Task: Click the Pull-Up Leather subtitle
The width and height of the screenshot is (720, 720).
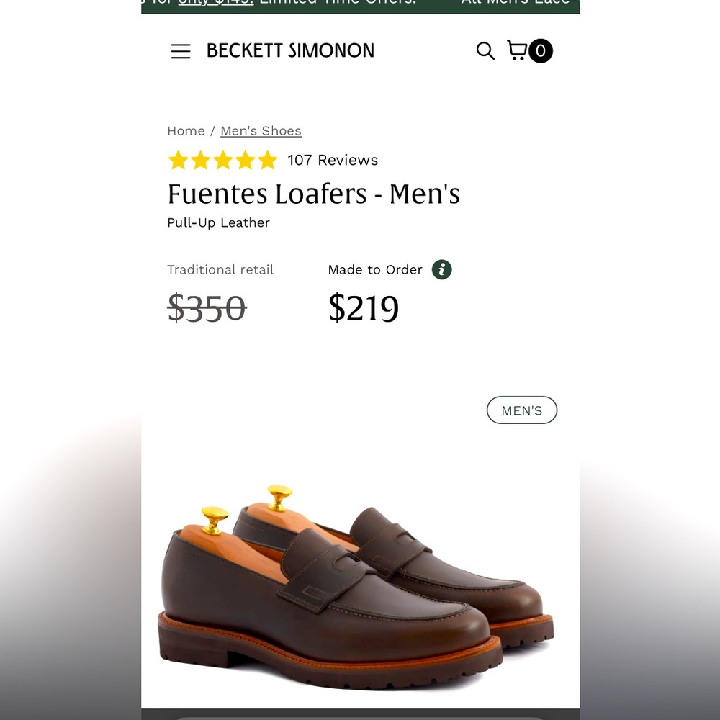Action: click(x=218, y=223)
